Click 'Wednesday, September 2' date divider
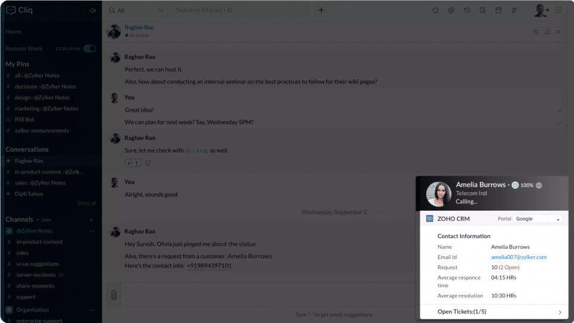Viewport: 574px width, 323px height. pyautogui.click(x=334, y=213)
